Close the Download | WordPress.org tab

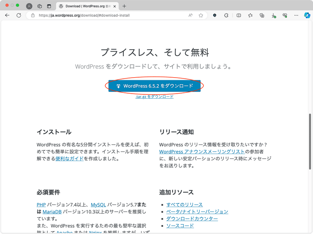tap(115, 6)
